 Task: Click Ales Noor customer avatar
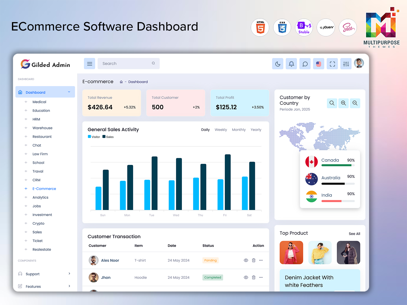click(94, 261)
